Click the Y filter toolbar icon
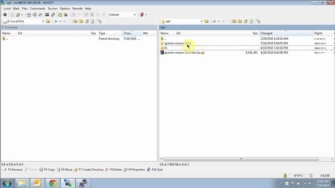The image size is (335, 188). (86, 15)
